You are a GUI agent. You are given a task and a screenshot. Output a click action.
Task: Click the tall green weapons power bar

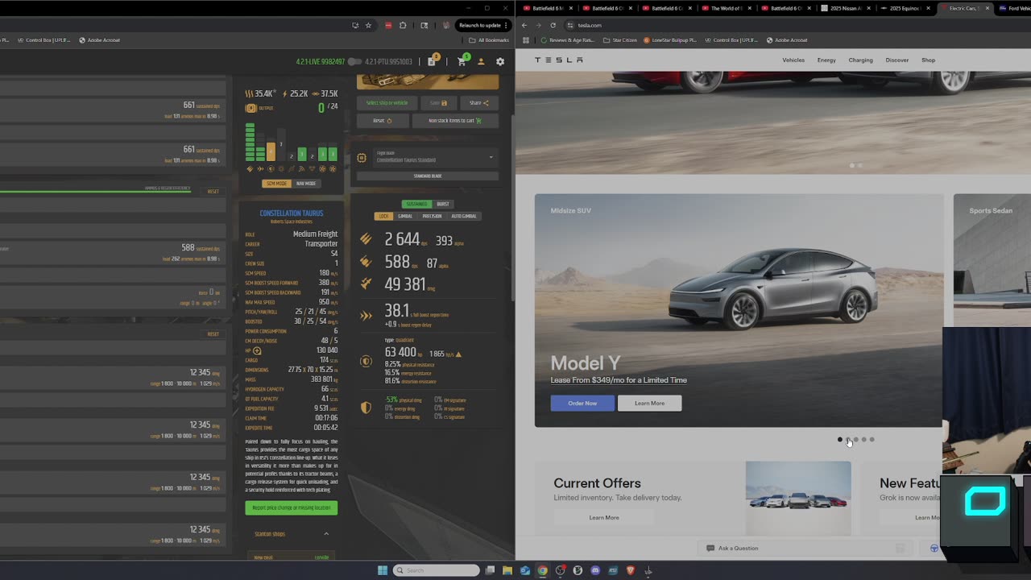tap(250, 142)
